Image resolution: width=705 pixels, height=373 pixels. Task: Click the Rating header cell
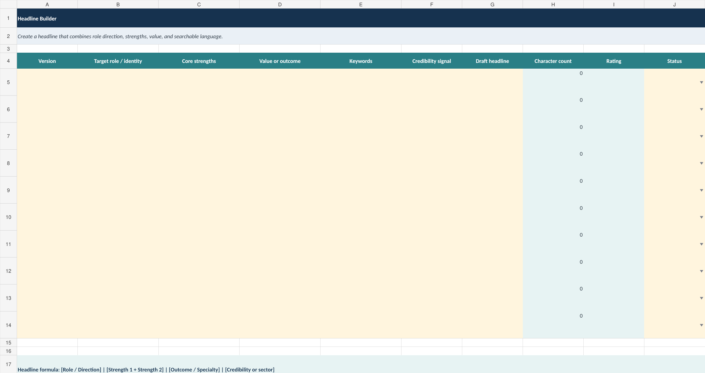(x=614, y=61)
